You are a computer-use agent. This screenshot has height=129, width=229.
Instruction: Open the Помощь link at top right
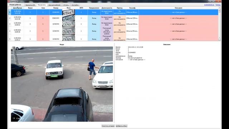point(218,5)
